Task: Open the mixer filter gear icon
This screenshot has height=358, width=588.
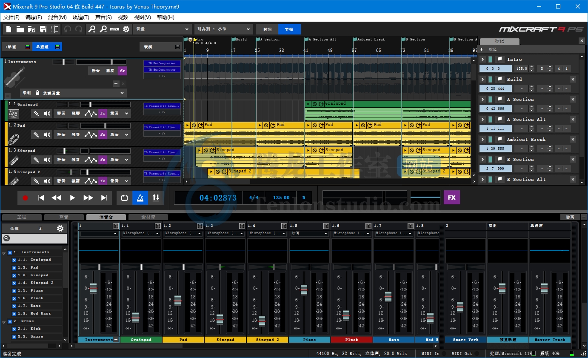Action: 60,229
